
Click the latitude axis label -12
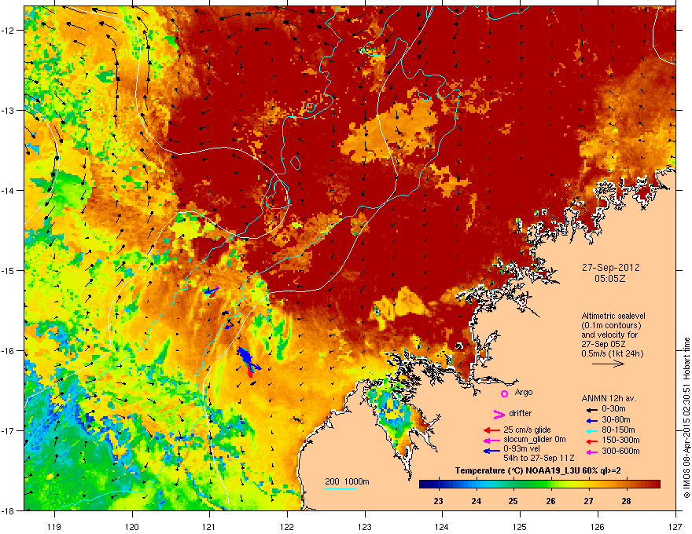tap(8, 31)
